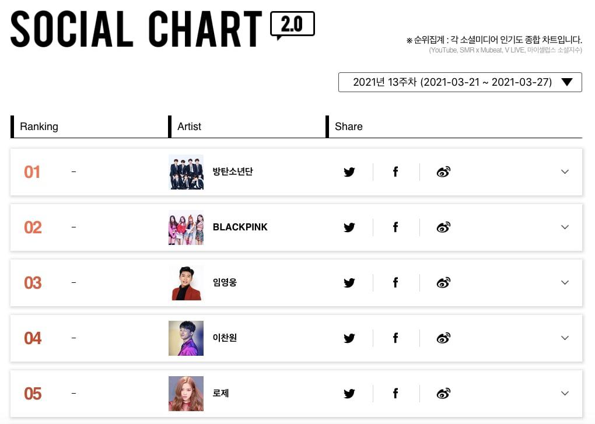Share BLACKPINK ranking on Weibo

(443, 227)
